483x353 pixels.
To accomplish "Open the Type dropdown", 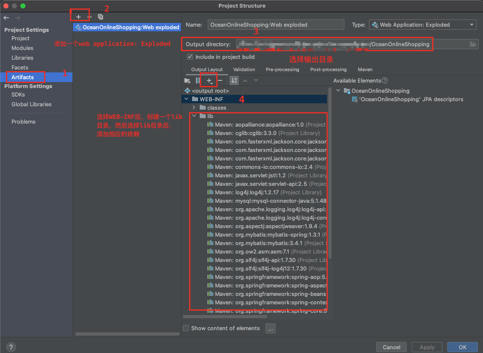I will tap(423, 25).
